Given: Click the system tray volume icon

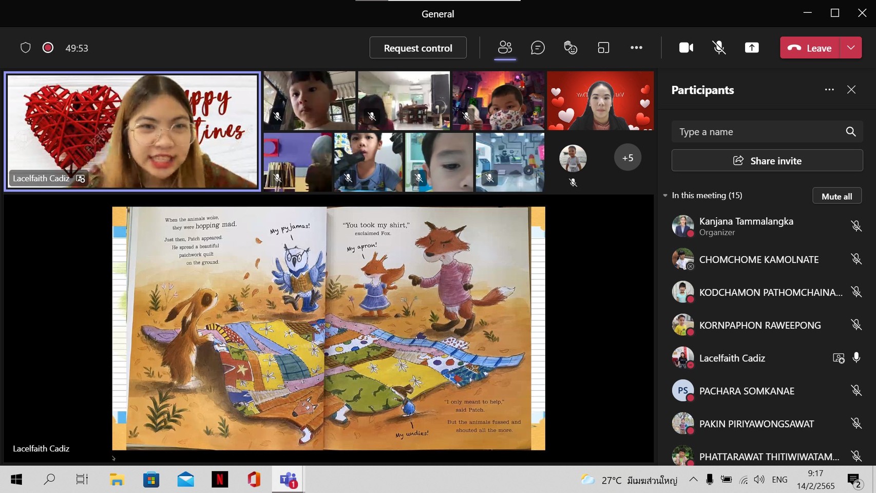Looking at the screenshot, I should 759,480.
